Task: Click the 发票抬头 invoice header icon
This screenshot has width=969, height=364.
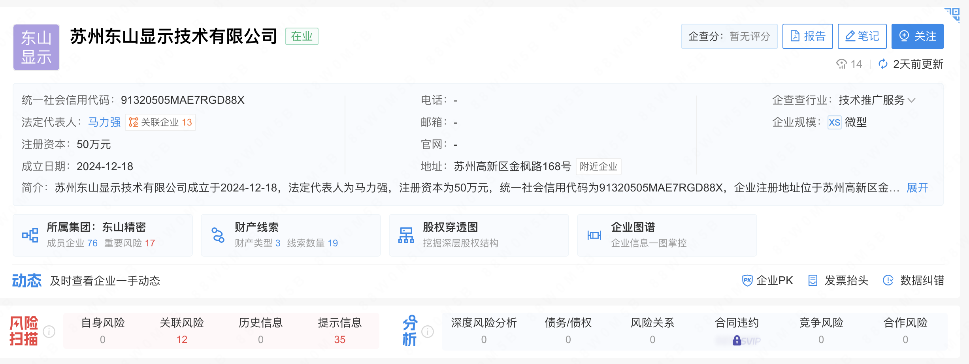Action: pos(813,280)
